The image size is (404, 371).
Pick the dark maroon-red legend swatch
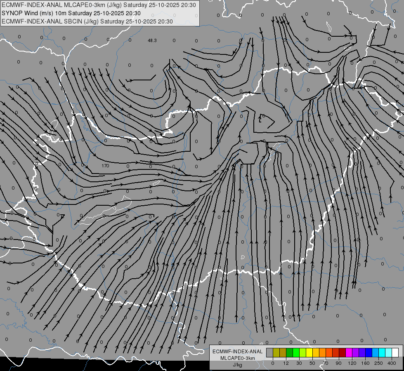(x=343, y=353)
